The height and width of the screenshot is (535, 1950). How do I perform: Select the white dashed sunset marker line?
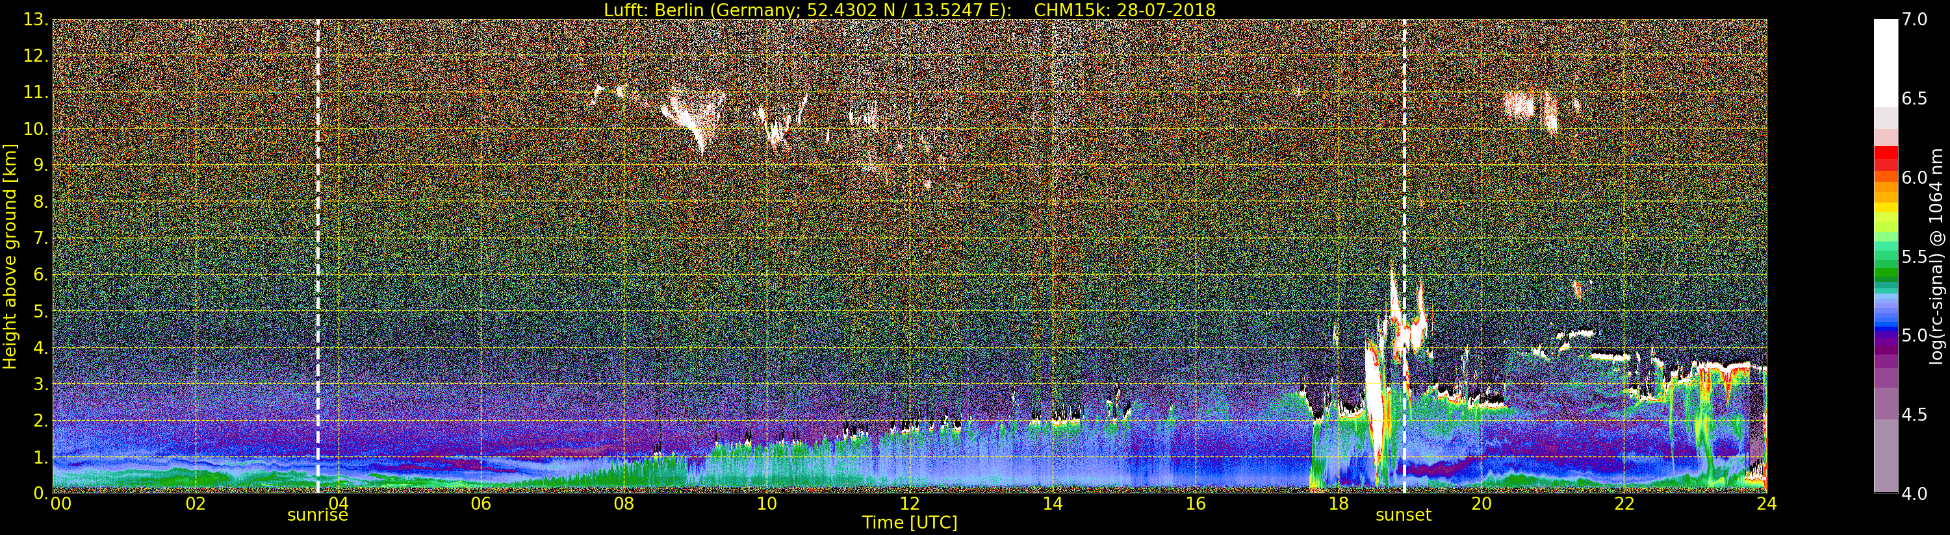1404,256
